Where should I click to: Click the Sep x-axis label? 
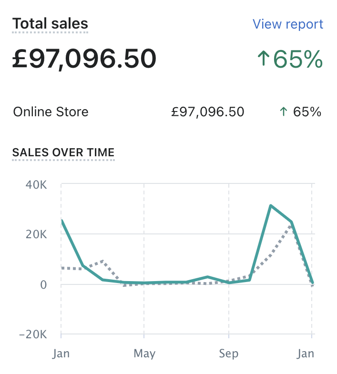coord(229,354)
